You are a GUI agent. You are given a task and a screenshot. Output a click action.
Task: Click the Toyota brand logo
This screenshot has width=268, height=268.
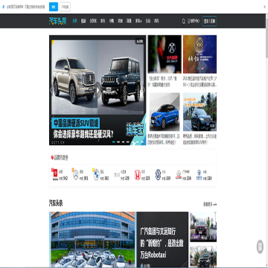point(54,174)
